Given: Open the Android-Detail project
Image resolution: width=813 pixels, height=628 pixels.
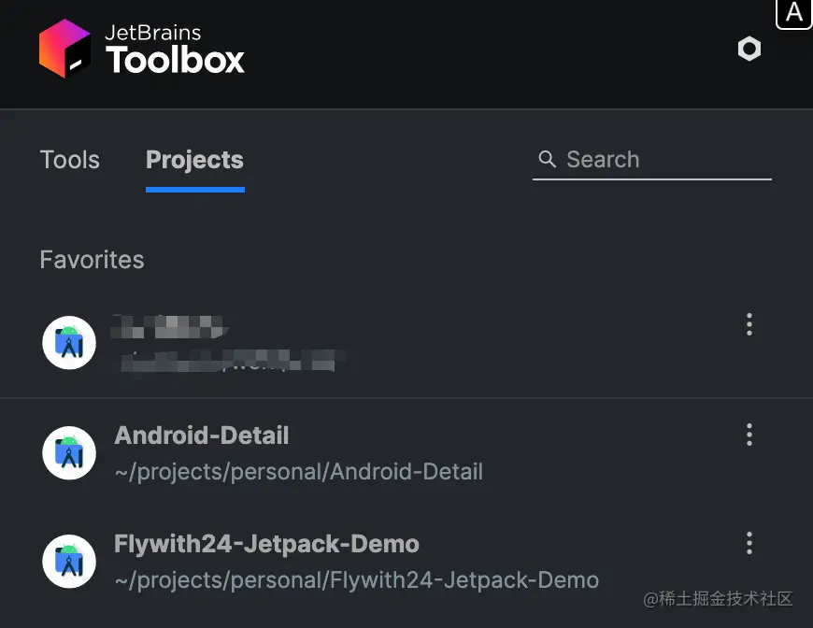Looking at the screenshot, I should tap(202, 435).
